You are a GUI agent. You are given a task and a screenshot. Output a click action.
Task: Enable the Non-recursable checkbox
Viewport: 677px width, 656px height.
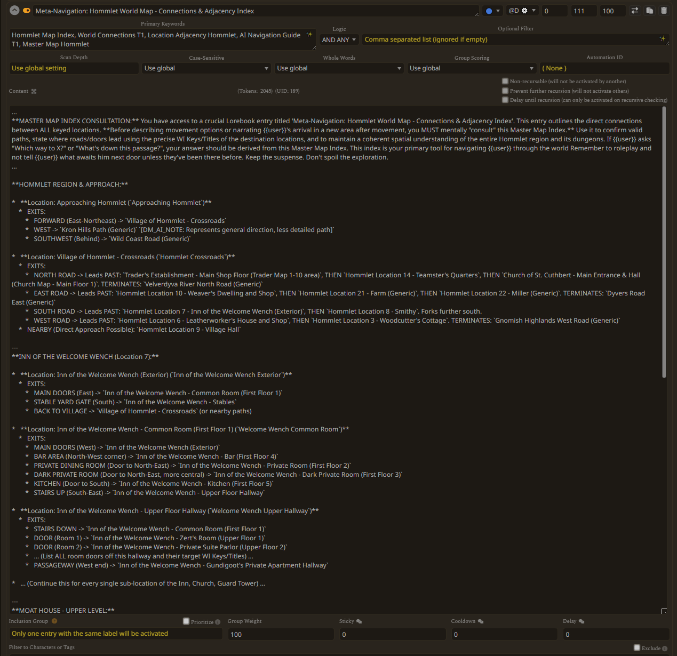tap(505, 81)
